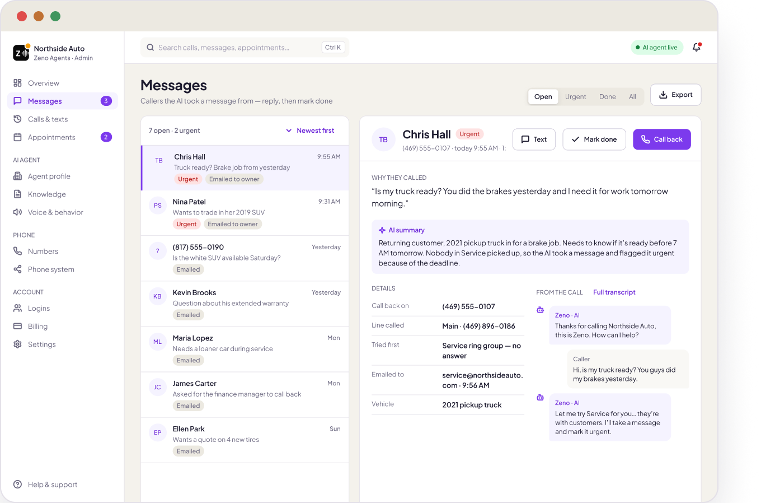Viewport: 761px width, 503px height.
Task: Click the Appointments calendar icon
Action: (17, 137)
